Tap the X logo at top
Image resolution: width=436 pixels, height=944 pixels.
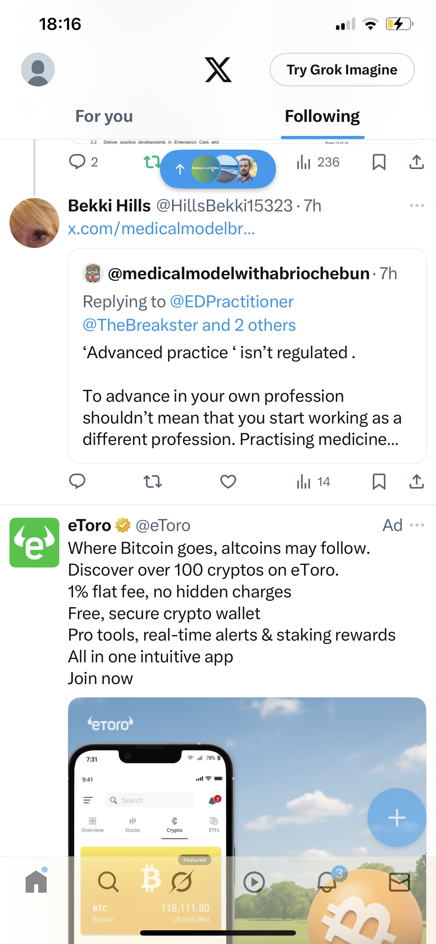[218, 70]
